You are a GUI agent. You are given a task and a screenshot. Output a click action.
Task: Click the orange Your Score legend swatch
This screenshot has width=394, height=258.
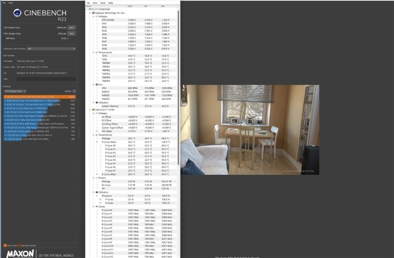(x=5, y=245)
